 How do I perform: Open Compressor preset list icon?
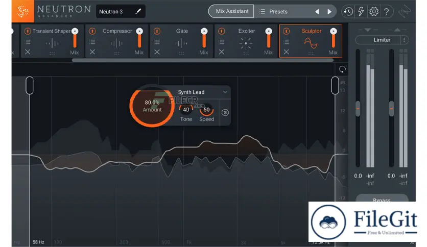[x=92, y=42]
